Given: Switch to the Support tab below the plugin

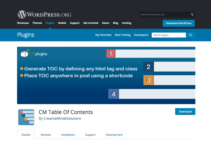Looking at the screenshot, I should 90,135.
